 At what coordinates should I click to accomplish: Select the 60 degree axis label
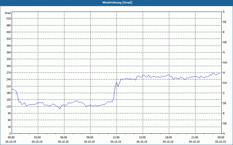(x=10, y=120)
